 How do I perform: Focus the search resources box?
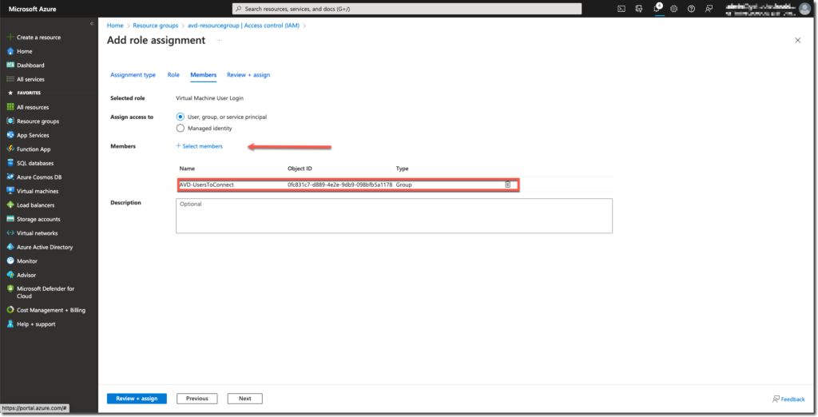coord(407,9)
